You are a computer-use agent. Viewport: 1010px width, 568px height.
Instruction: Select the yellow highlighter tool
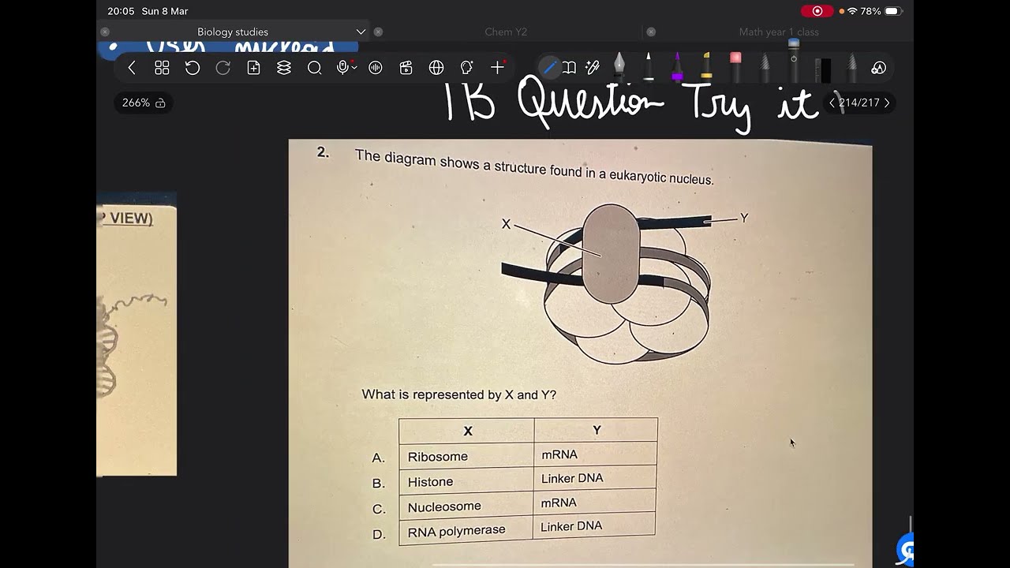pos(707,67)
